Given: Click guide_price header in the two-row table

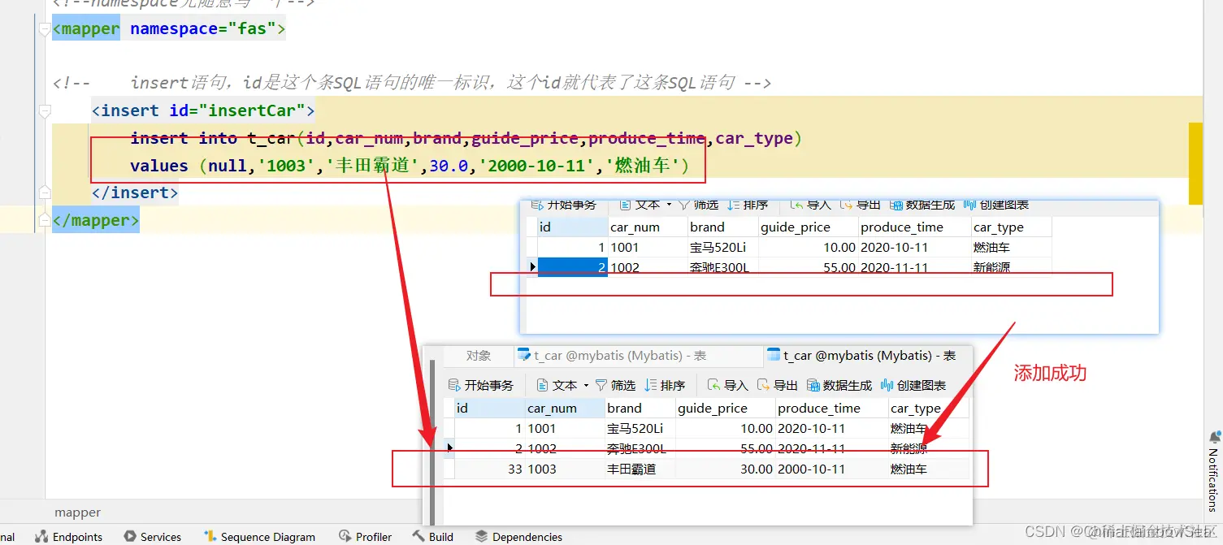Looking at the screenshot, I should point(809,227).
